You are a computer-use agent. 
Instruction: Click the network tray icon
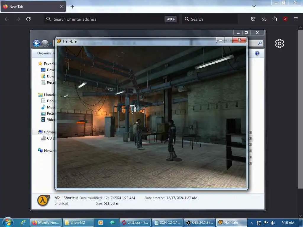[259, 223]
